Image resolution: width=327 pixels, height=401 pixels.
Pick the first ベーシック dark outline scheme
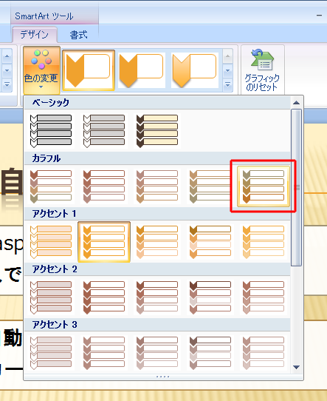coord(51,131)
